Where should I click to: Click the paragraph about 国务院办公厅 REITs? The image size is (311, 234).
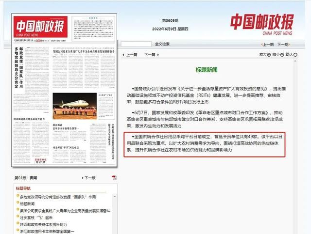[206, 95]
